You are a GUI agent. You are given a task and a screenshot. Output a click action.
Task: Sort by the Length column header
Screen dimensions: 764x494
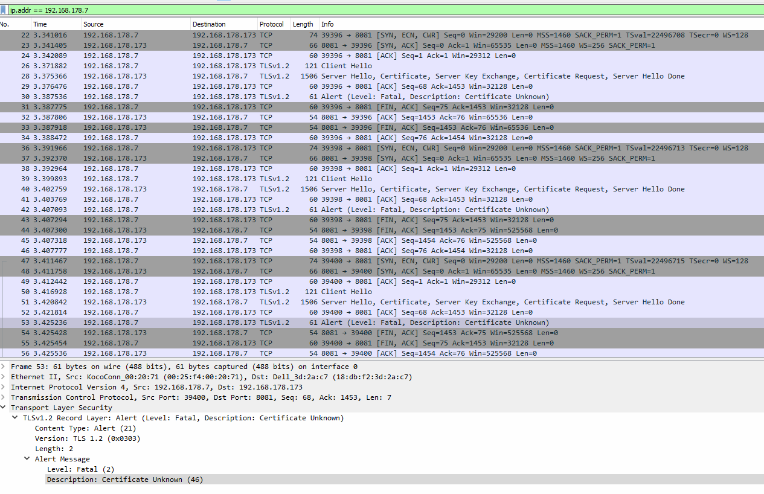point(305,24)
